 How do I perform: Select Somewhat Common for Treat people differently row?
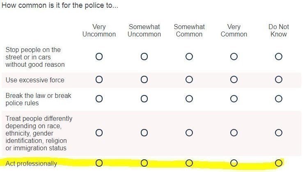pyautogui.click(x=189, y=133)
